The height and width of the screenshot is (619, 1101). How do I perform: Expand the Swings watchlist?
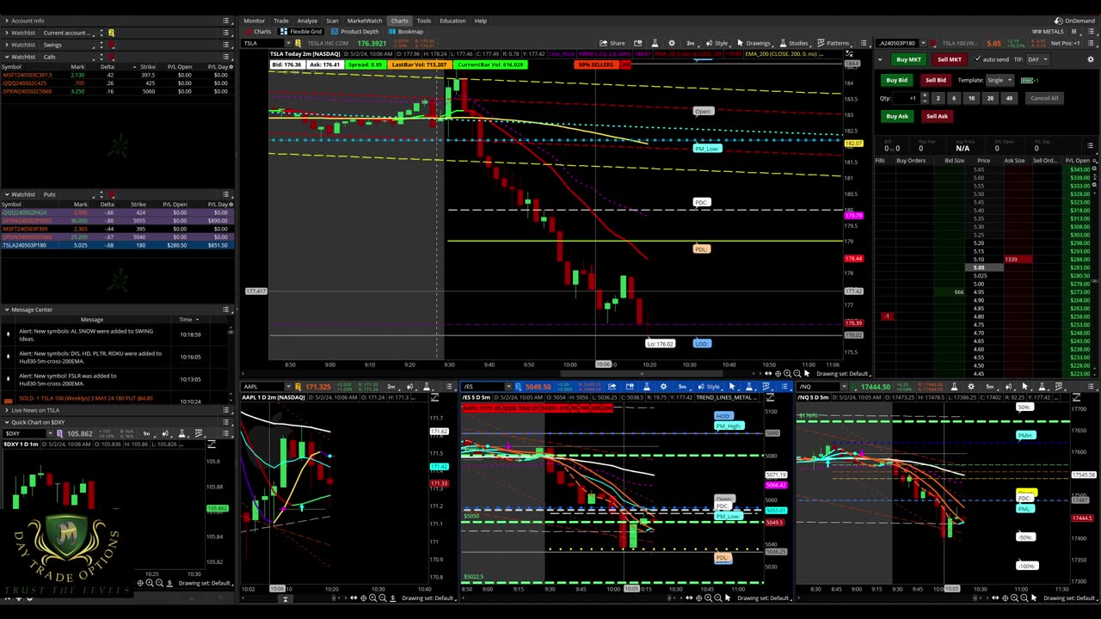(x=6, y=45)
